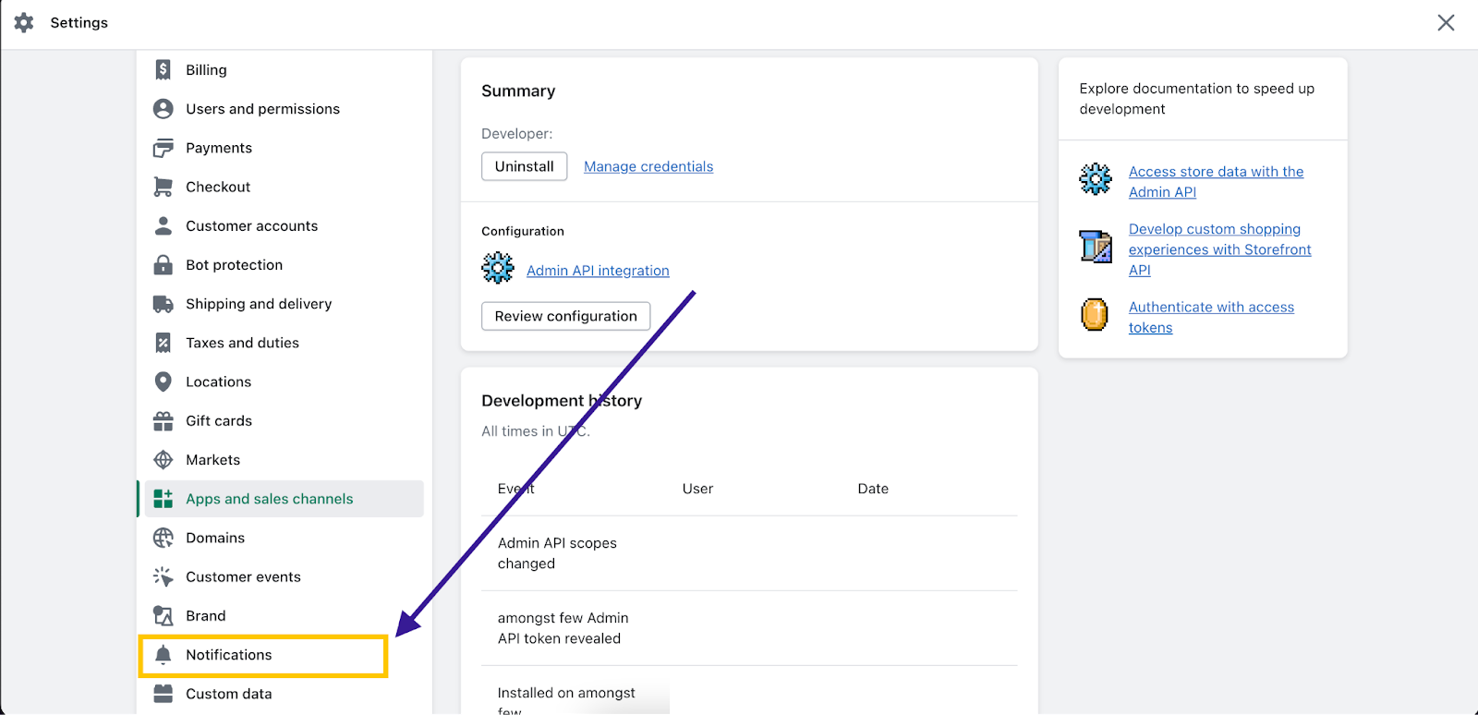
Task: Click the Gift cards present icon
Action: pyautogui.click(x=164, y=421)
